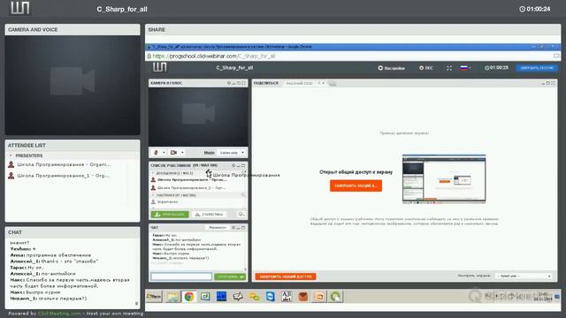Click the yellow chat bubbles icon on taskbar
The image size is (566, 318).
point(254,297)
